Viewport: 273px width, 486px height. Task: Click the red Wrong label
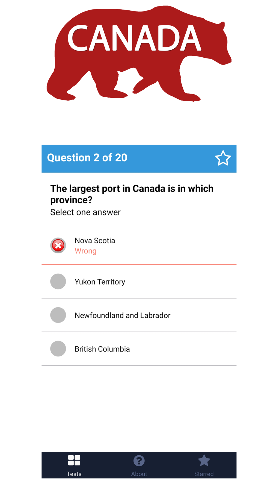(x=85, y=251)
